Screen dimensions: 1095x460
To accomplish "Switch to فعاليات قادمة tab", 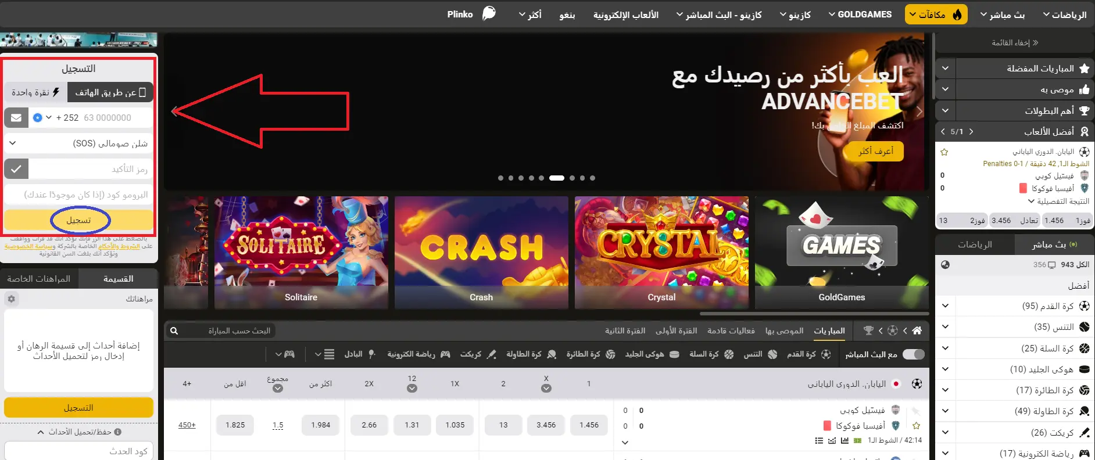I will [731, 330].
